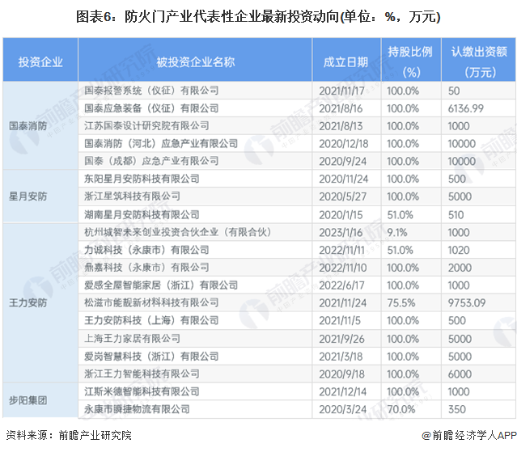
Task: Select 王力安防科技（上海）有限公司
Action: point(151,320)
